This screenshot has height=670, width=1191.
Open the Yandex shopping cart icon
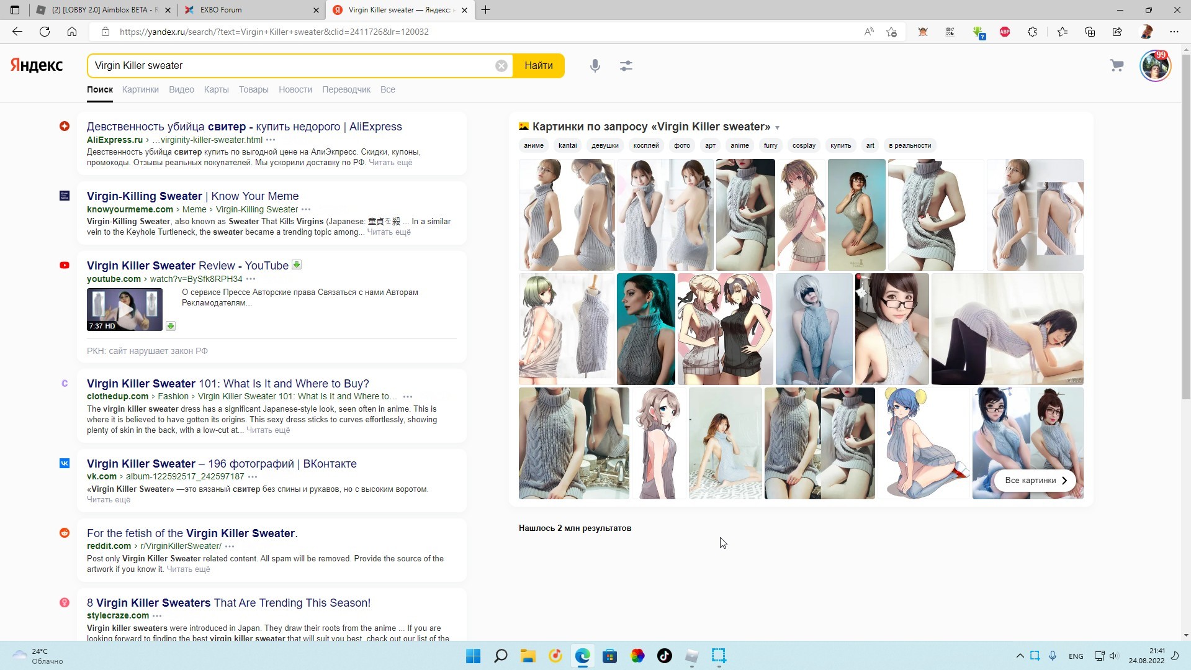click(1117, 65)
